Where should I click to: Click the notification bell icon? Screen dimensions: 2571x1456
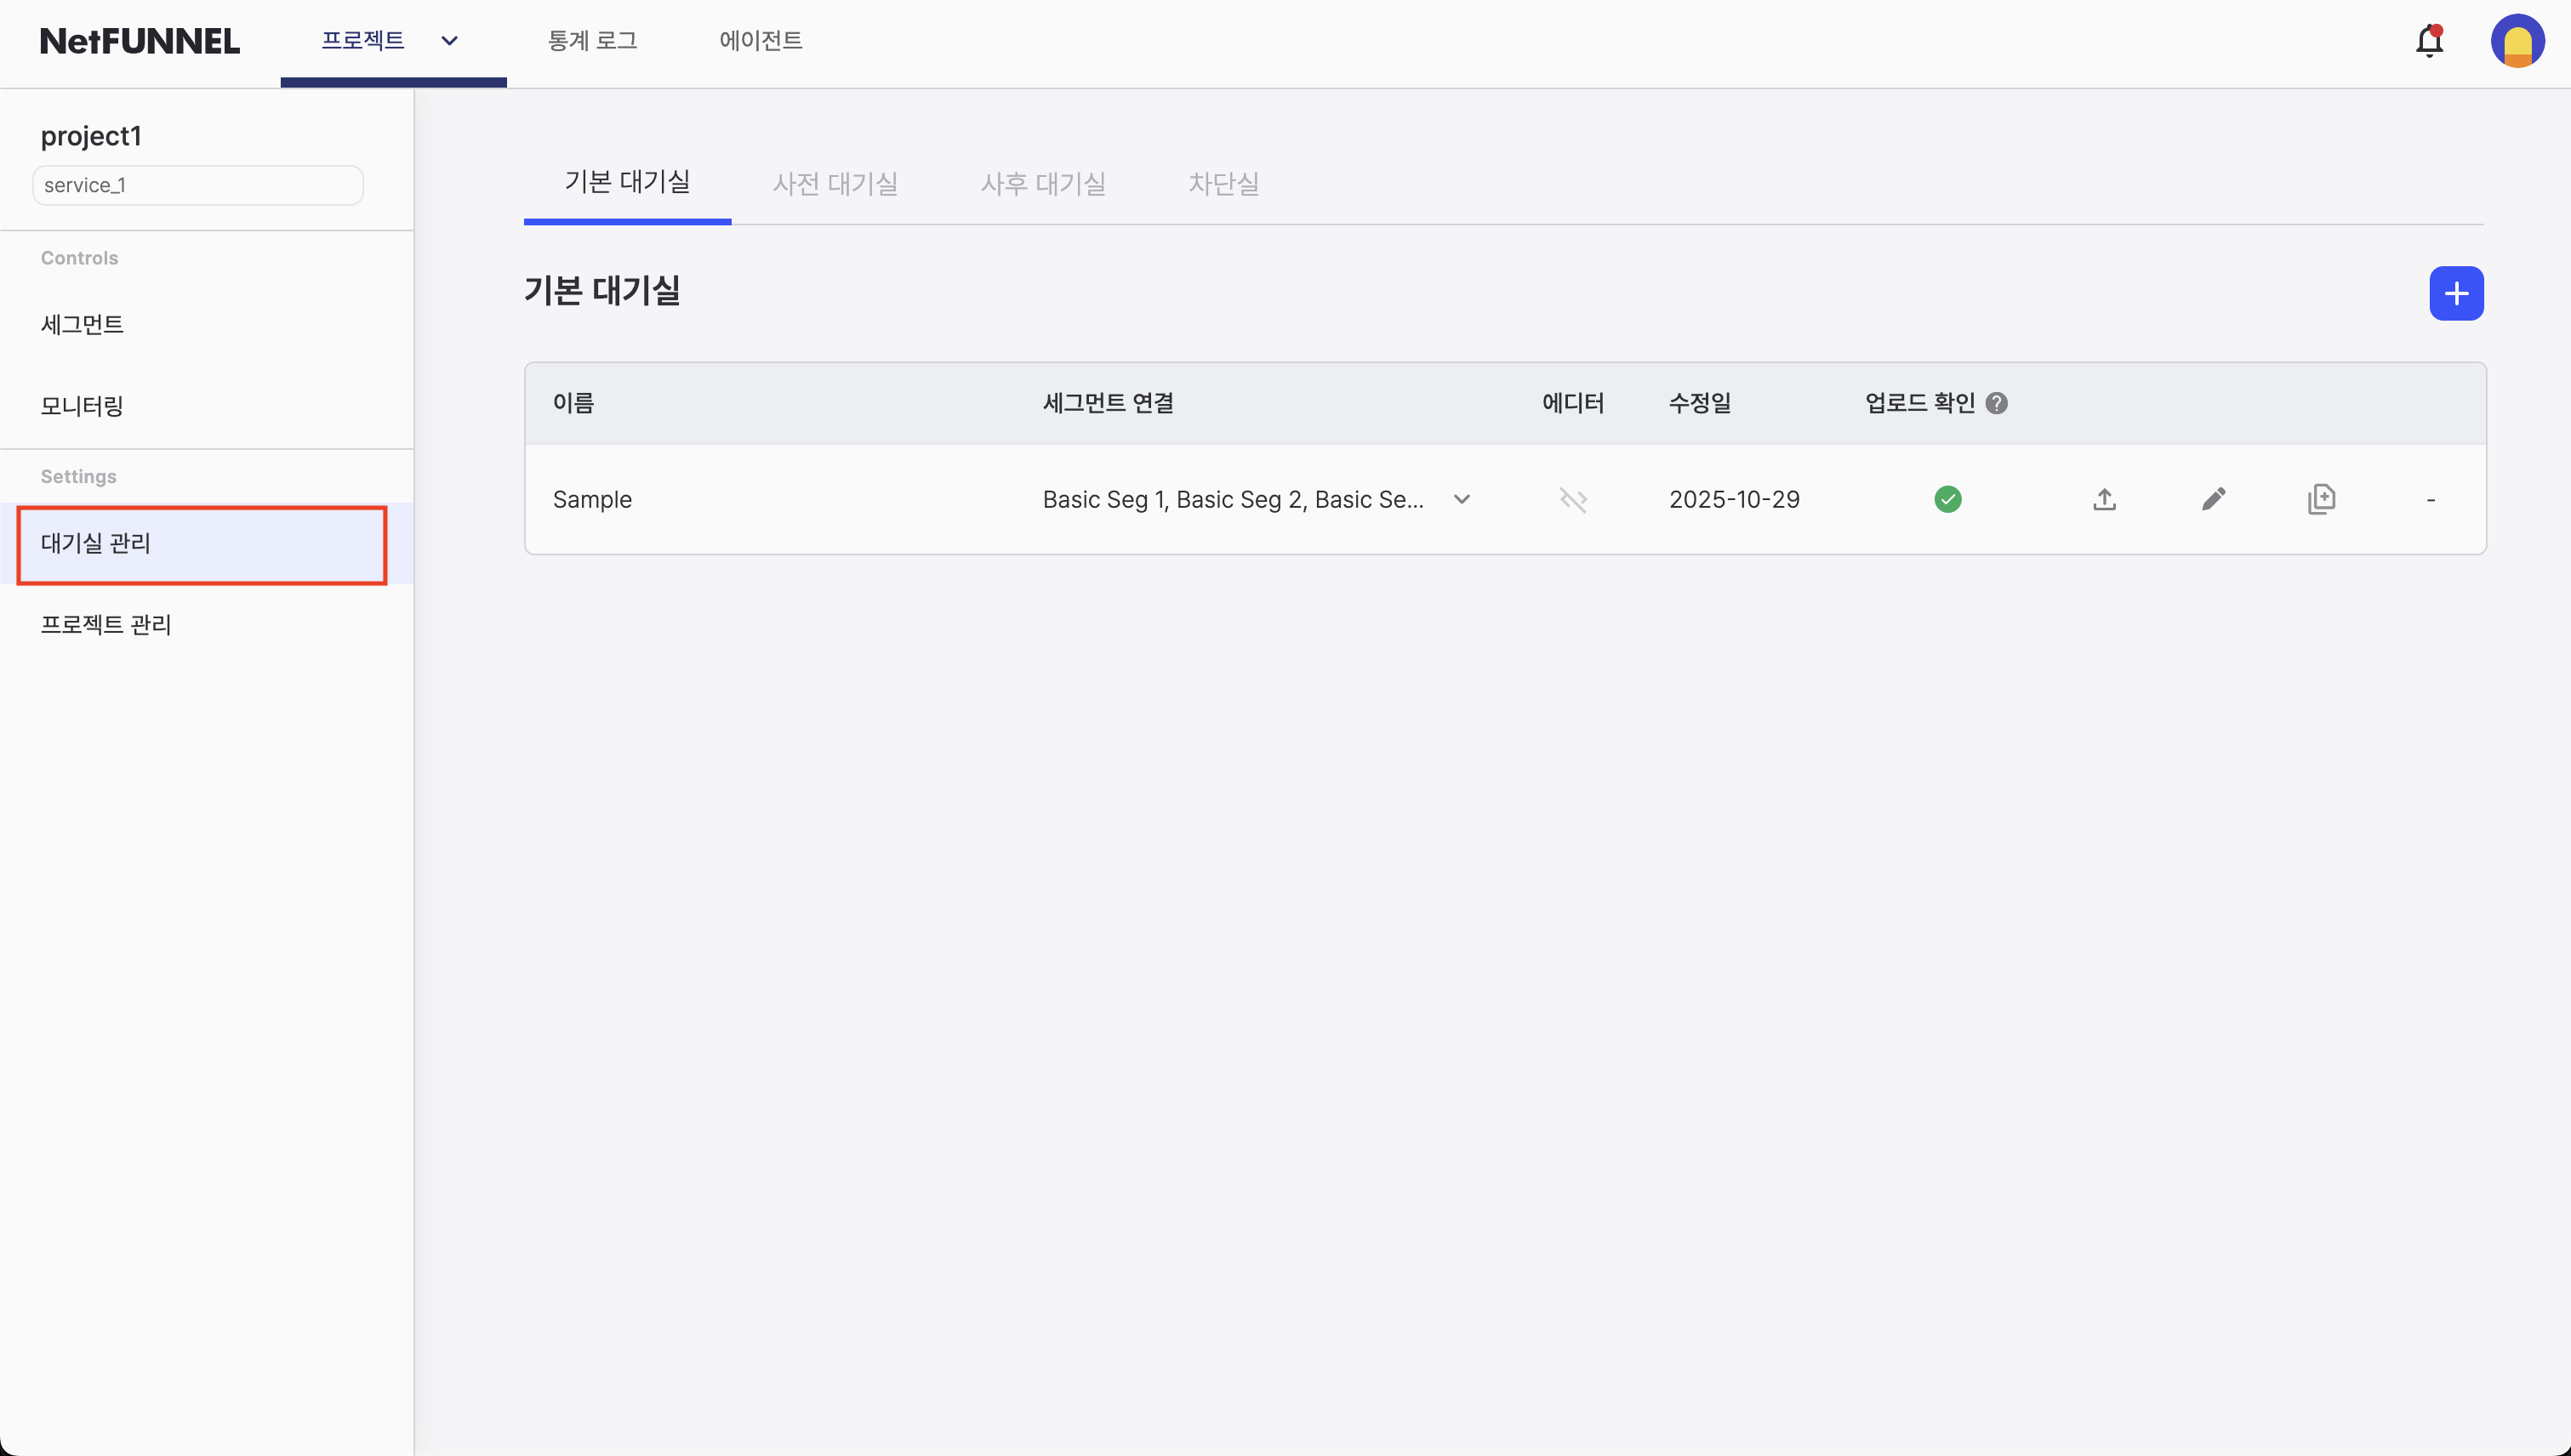pyautogui.click(x=2429, y=42)
